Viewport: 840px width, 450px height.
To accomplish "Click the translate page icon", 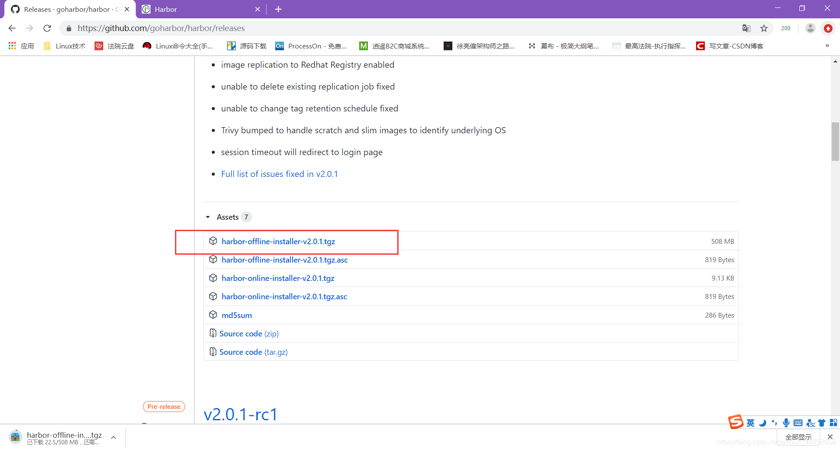I will point(746,28).
